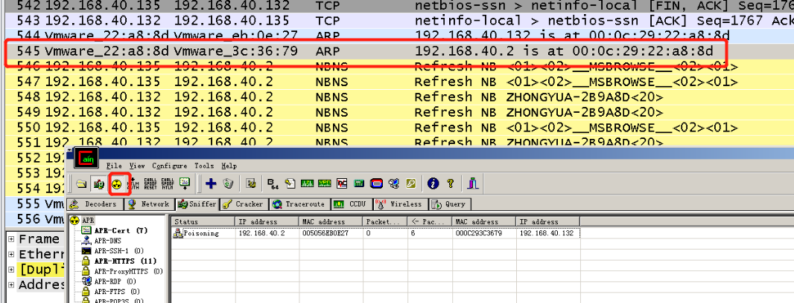Switch to the Network tab
794x303 pixels.
[149, 204]
